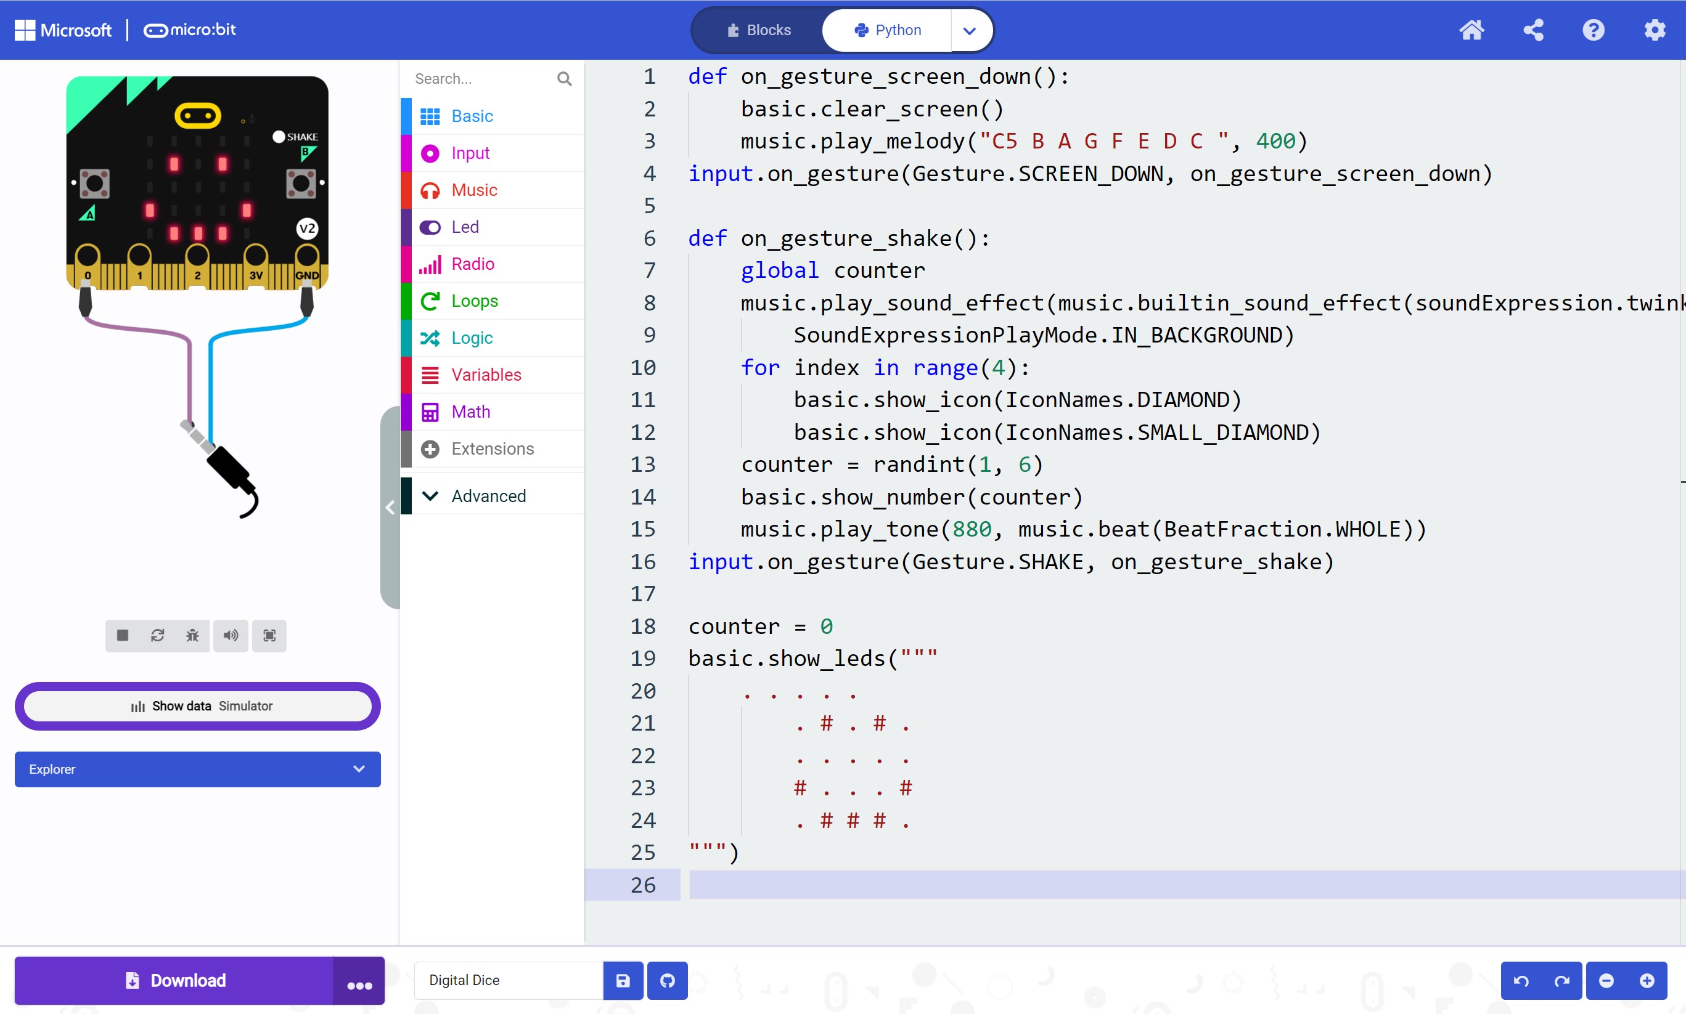1686x1014 pixels.
Task: Open the Input toolbox category
Action: (x=493, y=153)
